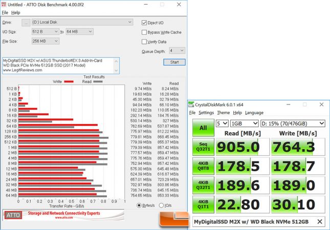
Task: Run the 4KiB Q8T8 test
Action: (x=203, y=166)
